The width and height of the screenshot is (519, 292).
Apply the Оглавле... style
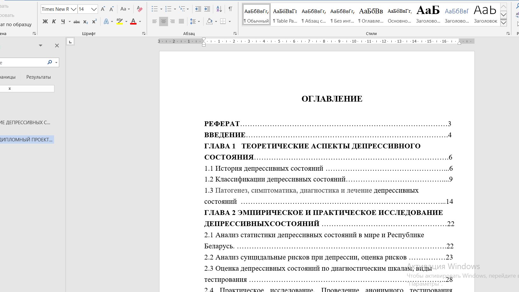371,15
